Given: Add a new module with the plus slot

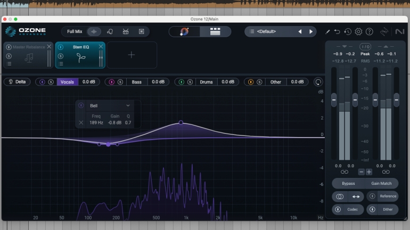Looking at the screenshot, I should coord(132,55).
